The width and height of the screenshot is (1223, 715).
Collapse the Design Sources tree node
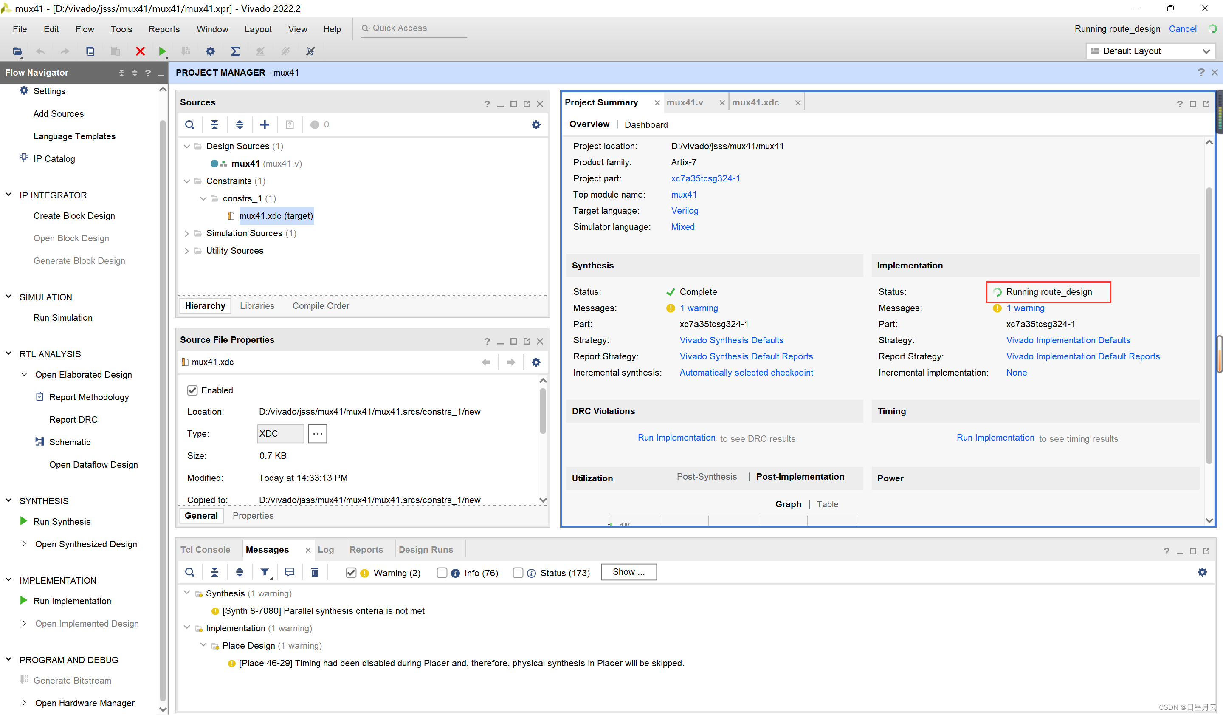pos(187,146)
